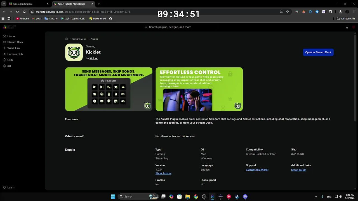
Task: Show hidden system tray icons chevron
Action: click(x=316, y=197)
